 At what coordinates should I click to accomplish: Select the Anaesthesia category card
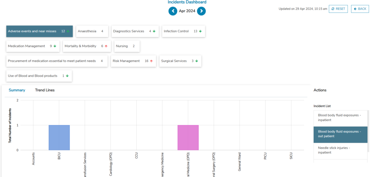[x=92, y=31]
